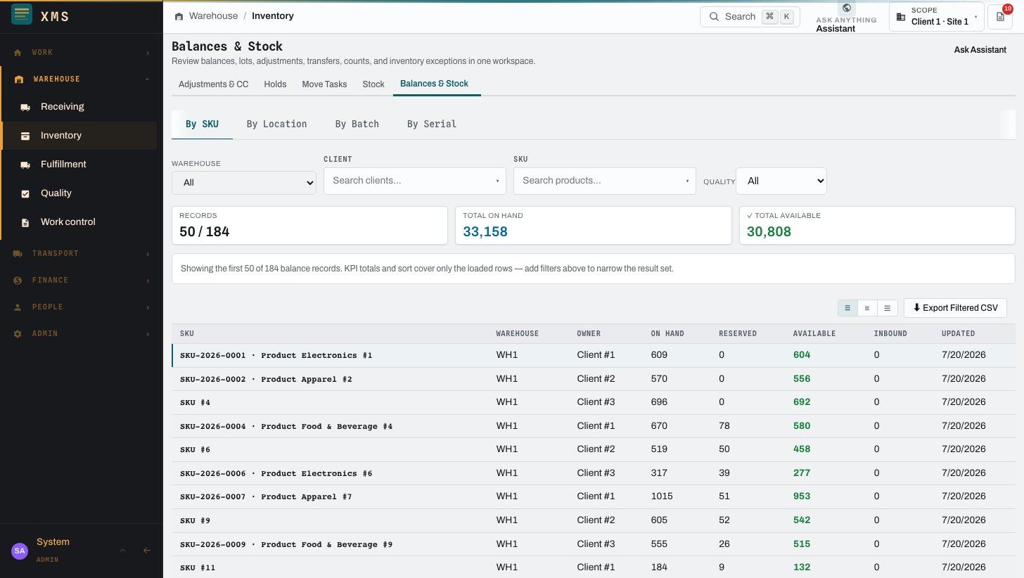Select the By Serial view tab
Image resolution: width=1024 pixels, height=578 pixels.
point(432,124)
